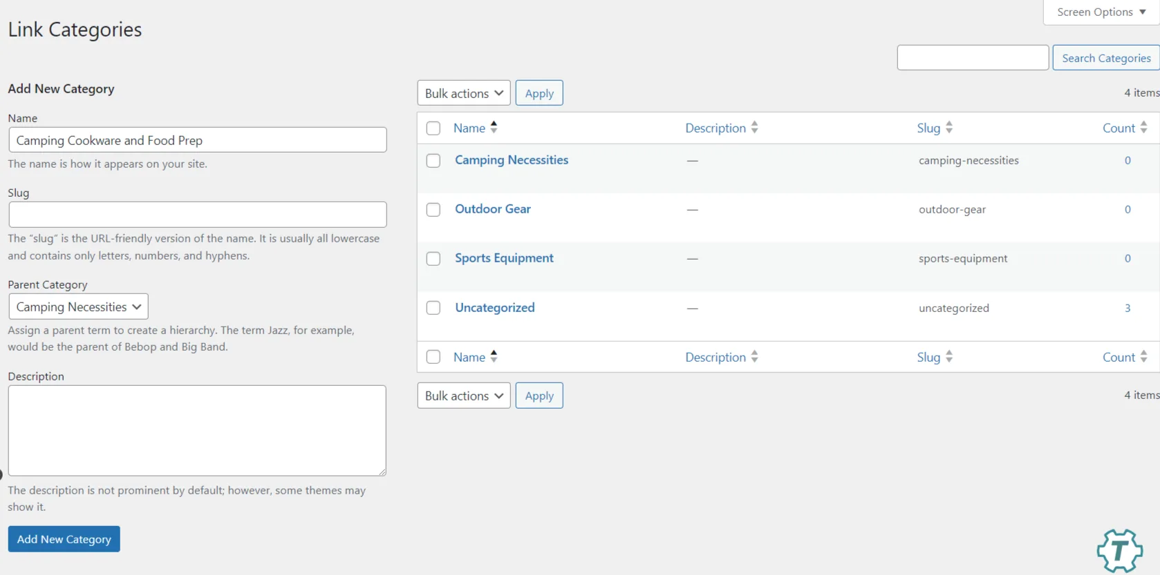Click sort arrows beside bottom Count header
Image resolution: width=1160 pixels, height=575 pixels.
coord(1143,357)
